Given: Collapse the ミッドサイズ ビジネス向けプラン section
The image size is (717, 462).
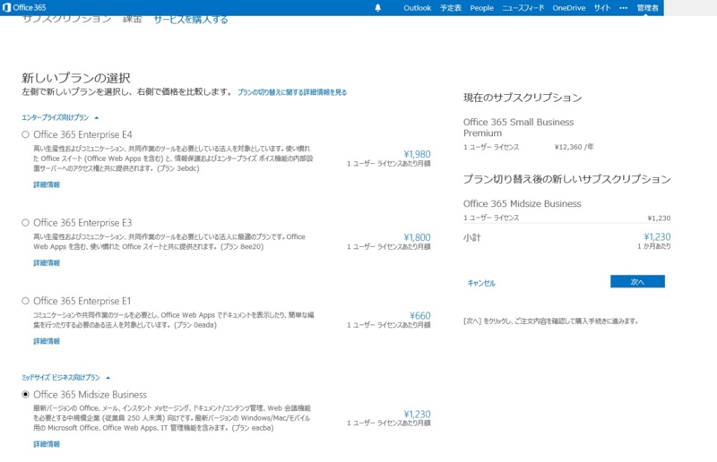Looking at the screenshot, I should (65, 378).
